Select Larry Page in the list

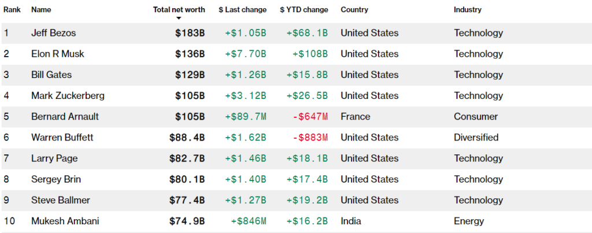pyautogui.click(x=54, y=158)
